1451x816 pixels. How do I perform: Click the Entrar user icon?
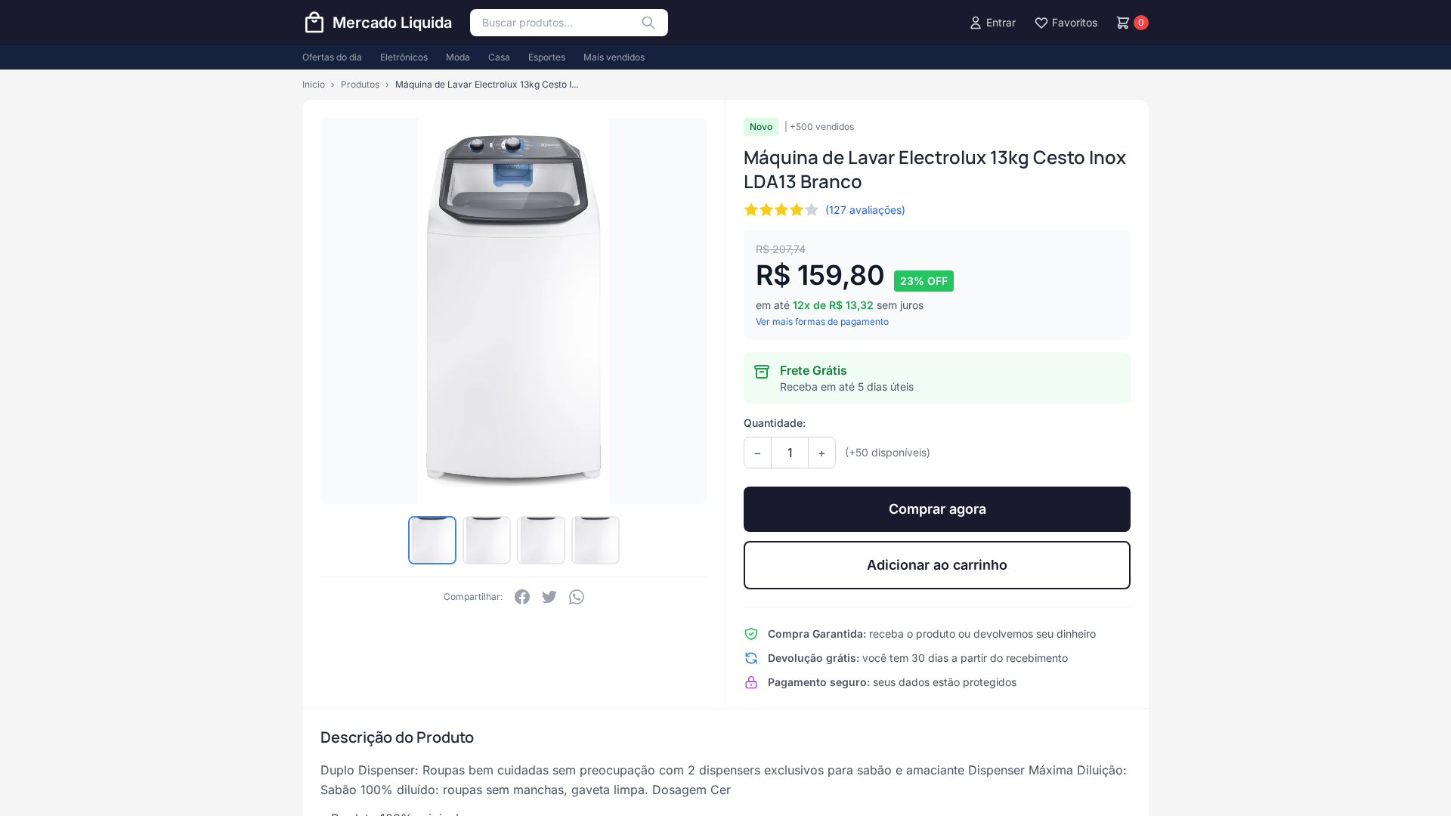tap(976, 23)
